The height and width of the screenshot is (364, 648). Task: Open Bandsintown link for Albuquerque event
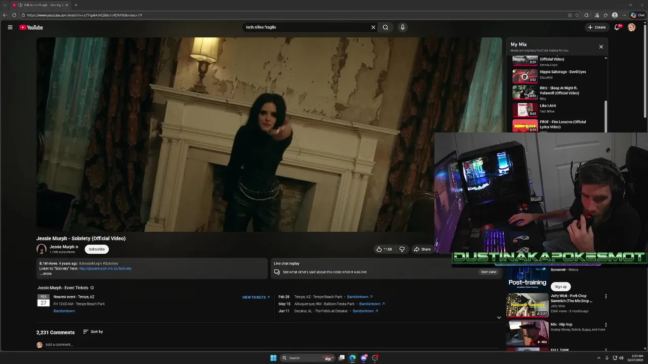372,304
